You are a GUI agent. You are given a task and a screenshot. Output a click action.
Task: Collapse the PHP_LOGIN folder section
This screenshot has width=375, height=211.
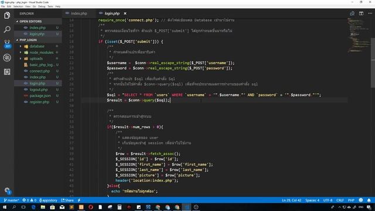pyautogui.click(x=38, y=40)
